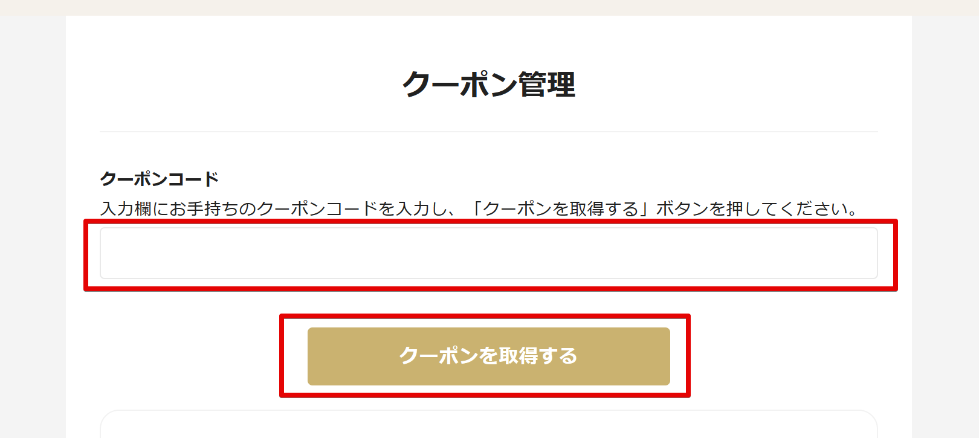
Task: Click the coupon code instruction sentence
Action: coord(479,208)
